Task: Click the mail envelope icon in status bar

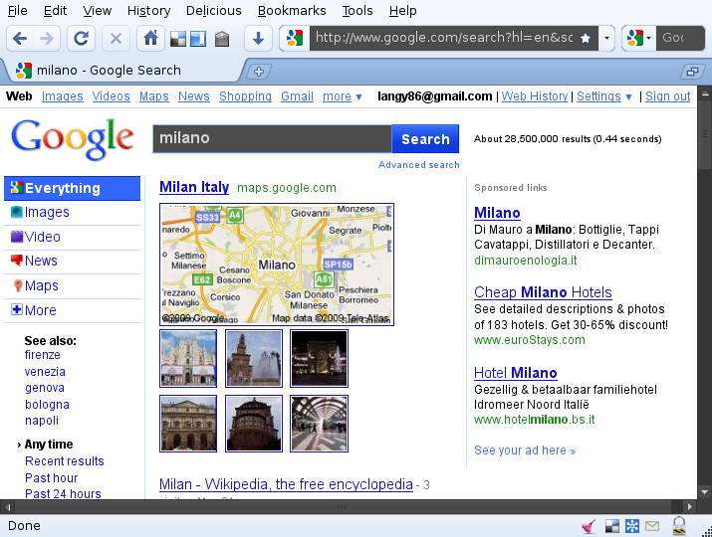Action: pos(652,526)
